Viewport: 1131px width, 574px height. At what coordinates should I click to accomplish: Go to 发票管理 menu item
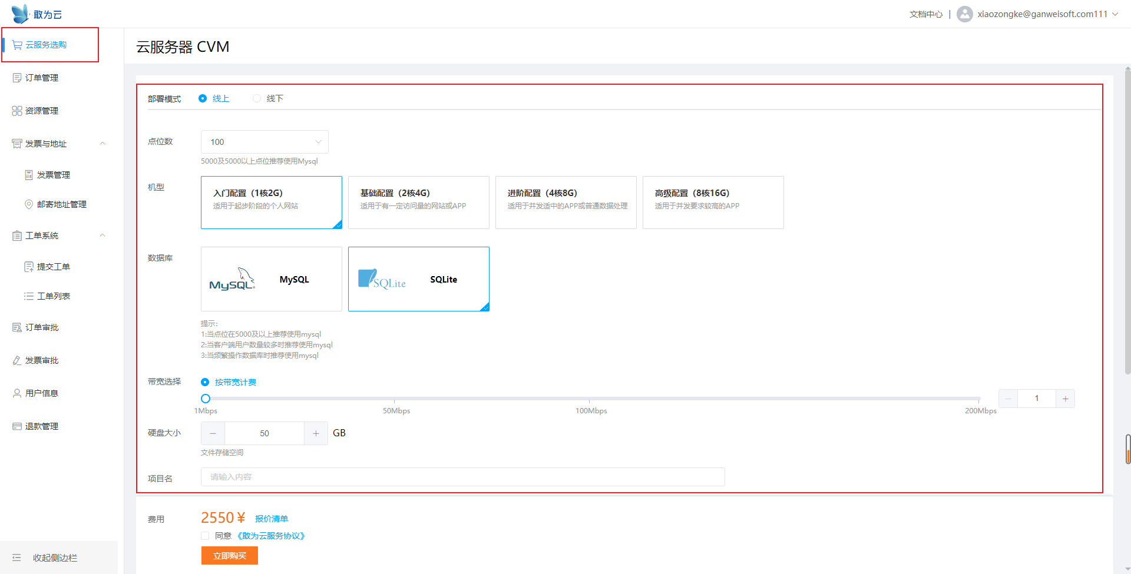click(x=54, y=175)
